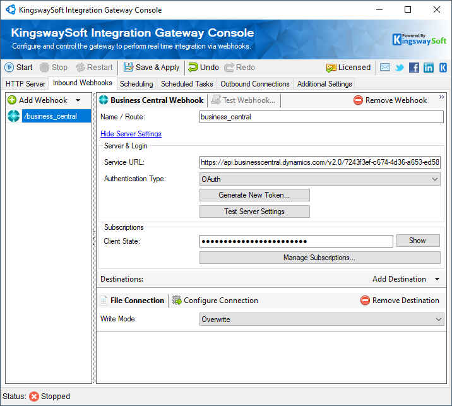Click Manage Subscriptions button
The height and width of the screenshot is (406, 452).
320,258
